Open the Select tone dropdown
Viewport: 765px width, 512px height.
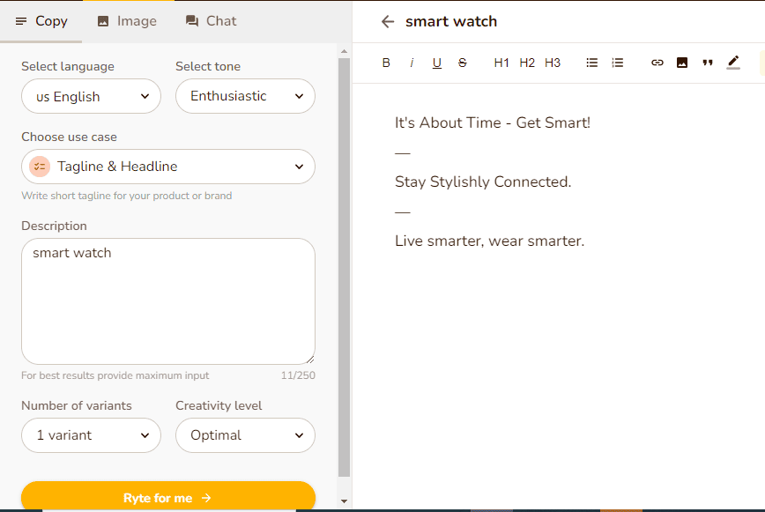245,96
